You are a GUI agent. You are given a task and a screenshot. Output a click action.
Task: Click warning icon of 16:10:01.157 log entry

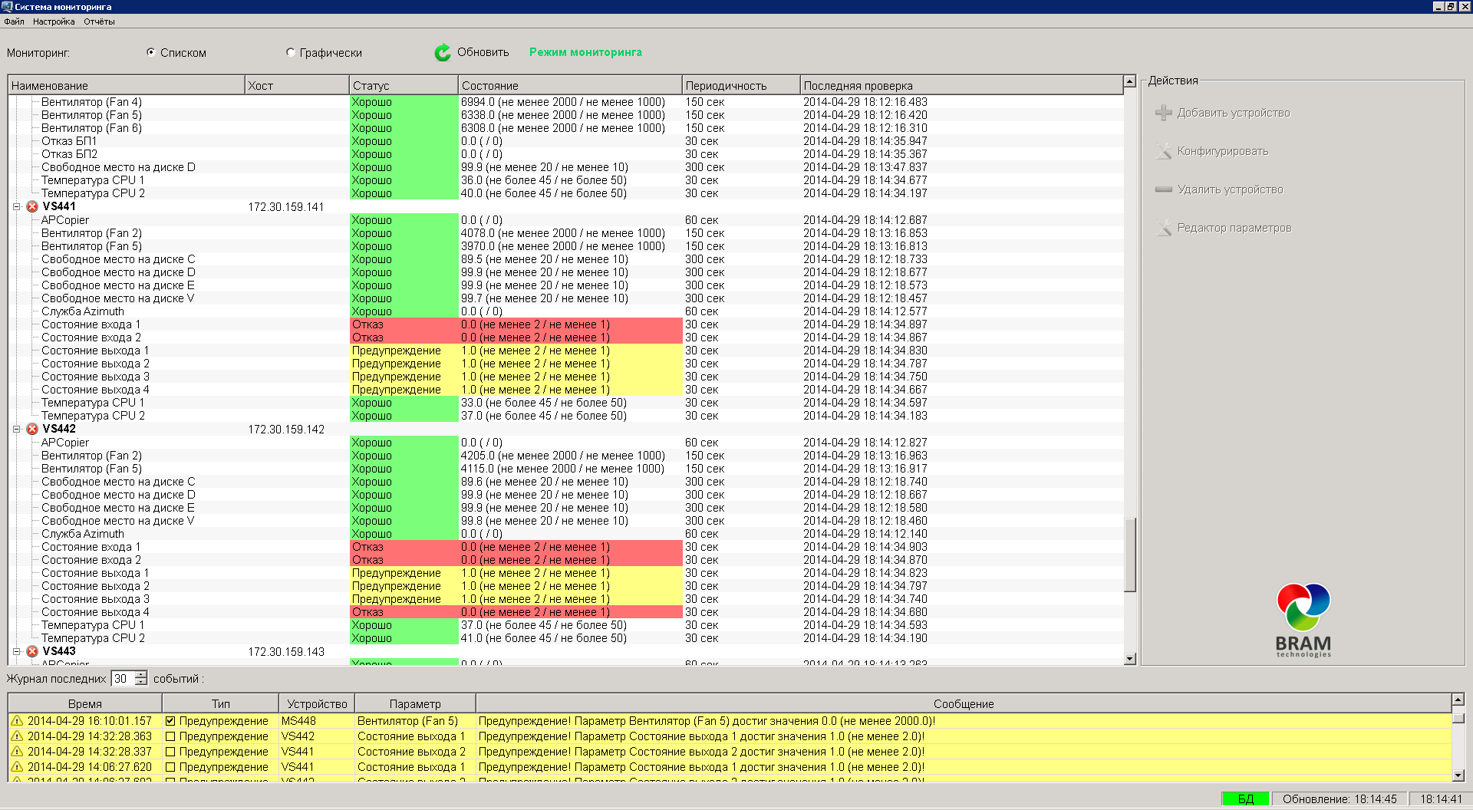point(17,721)
